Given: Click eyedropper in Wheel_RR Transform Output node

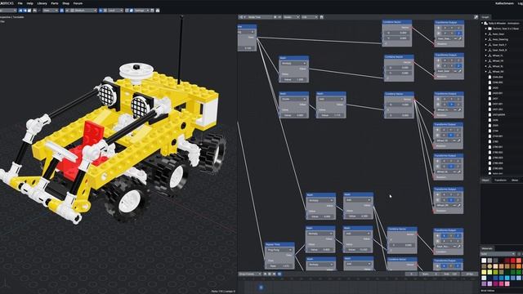Looking at the screenshot, I should pos(459,205).
